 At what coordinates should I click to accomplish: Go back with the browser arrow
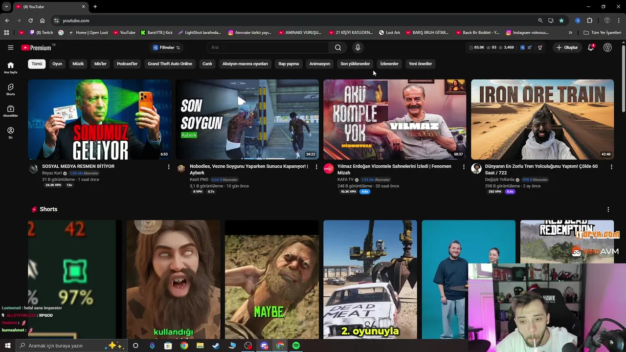(7, 21)
